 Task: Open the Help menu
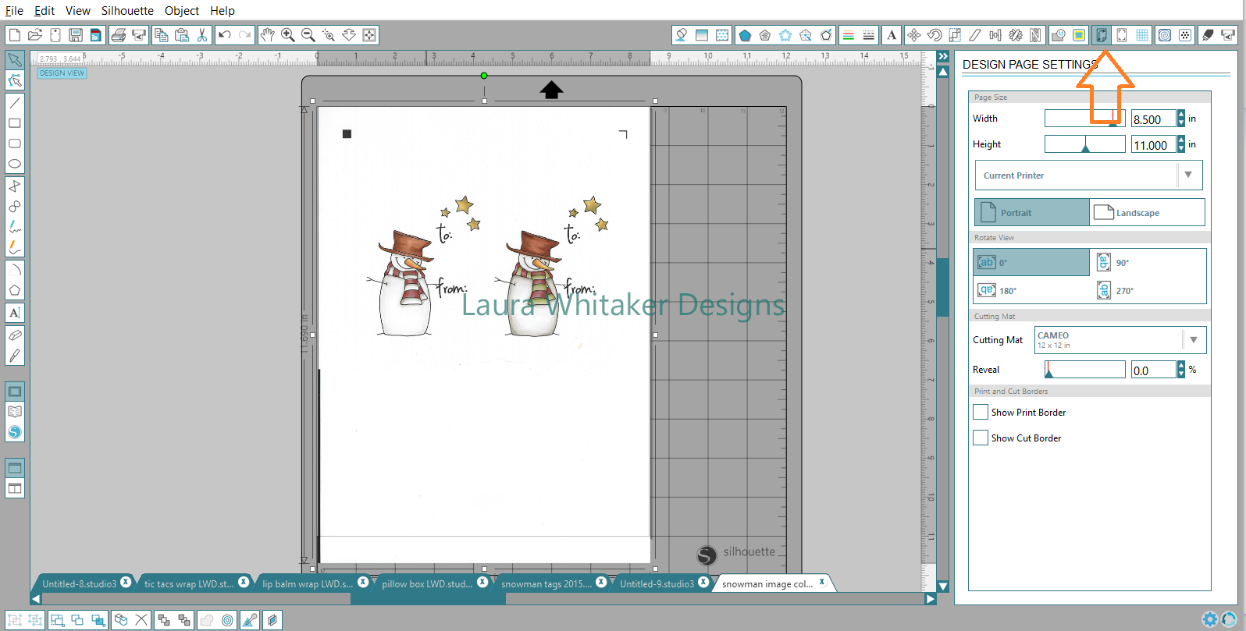tap(222, 11)
